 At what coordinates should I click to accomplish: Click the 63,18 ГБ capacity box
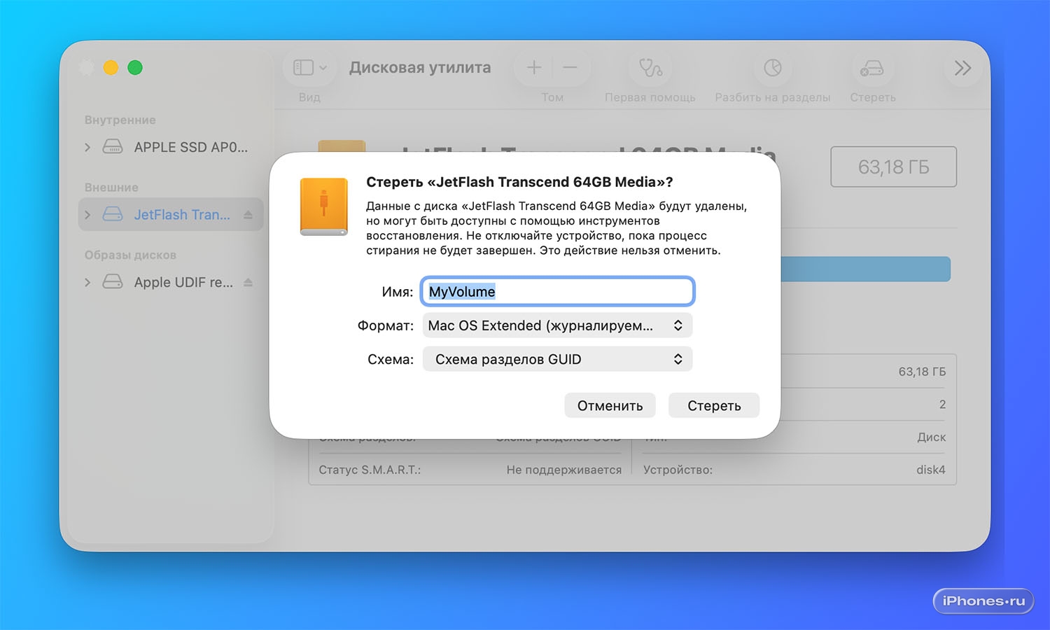(x=893, y=167)
